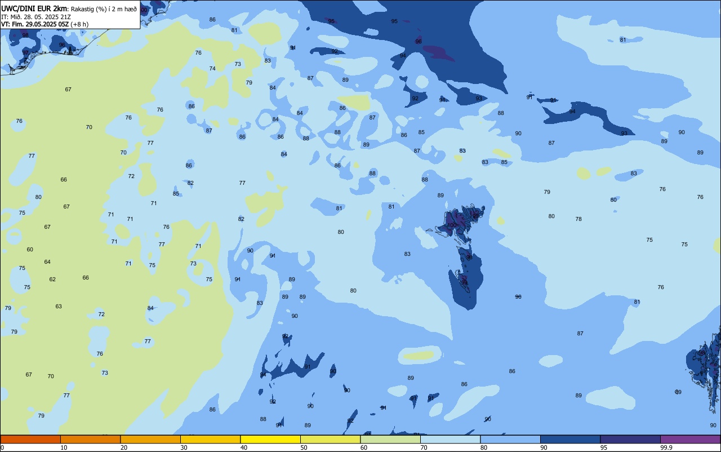Click the 70–80 pale blue legend swatch

click(x=450, y=439)
